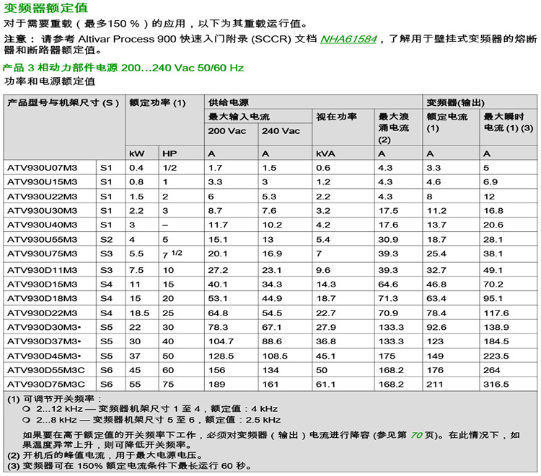This screenshot has width=541, height=476.
Task: Click the 30.9 inrush current value
Action: pyautogui.click(x=388, y=239)
